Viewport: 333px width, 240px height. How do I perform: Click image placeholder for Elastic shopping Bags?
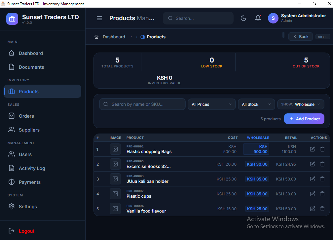coord(115,149)
